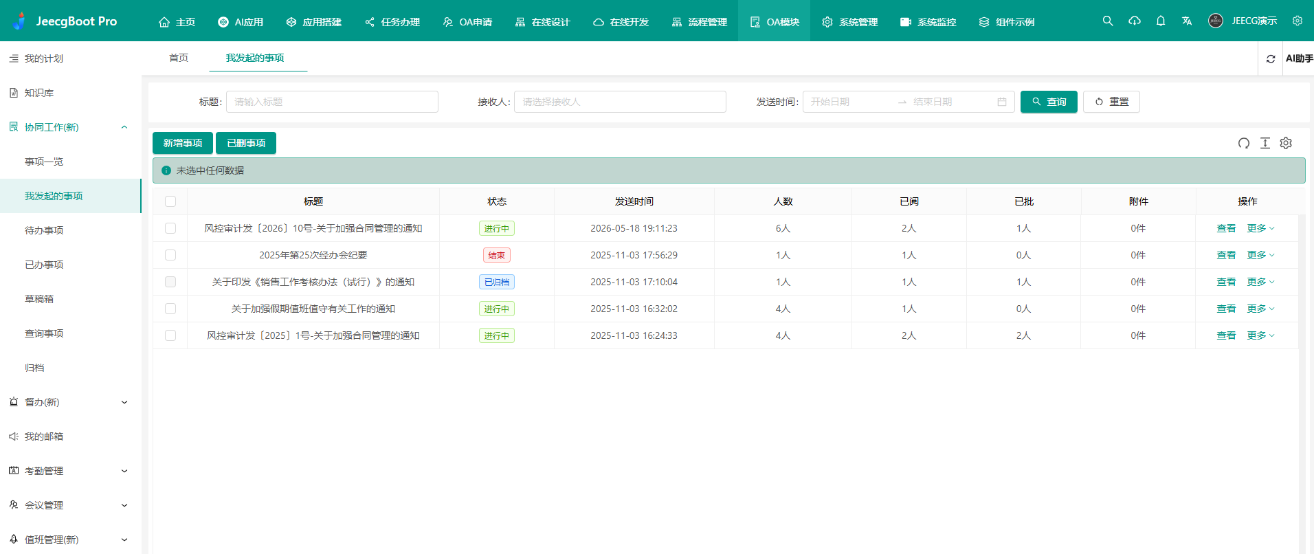Screen dimensions: 1314x554
Task: Check the row 关于印发《销售工作考核办法（试行）》的通知
Action: pos(170,282)
